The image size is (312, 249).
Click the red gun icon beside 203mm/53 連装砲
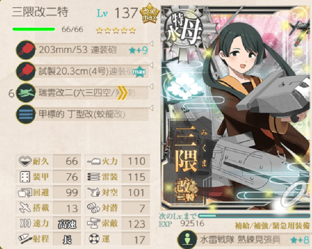pyautogui.click(x=26, y=50)
